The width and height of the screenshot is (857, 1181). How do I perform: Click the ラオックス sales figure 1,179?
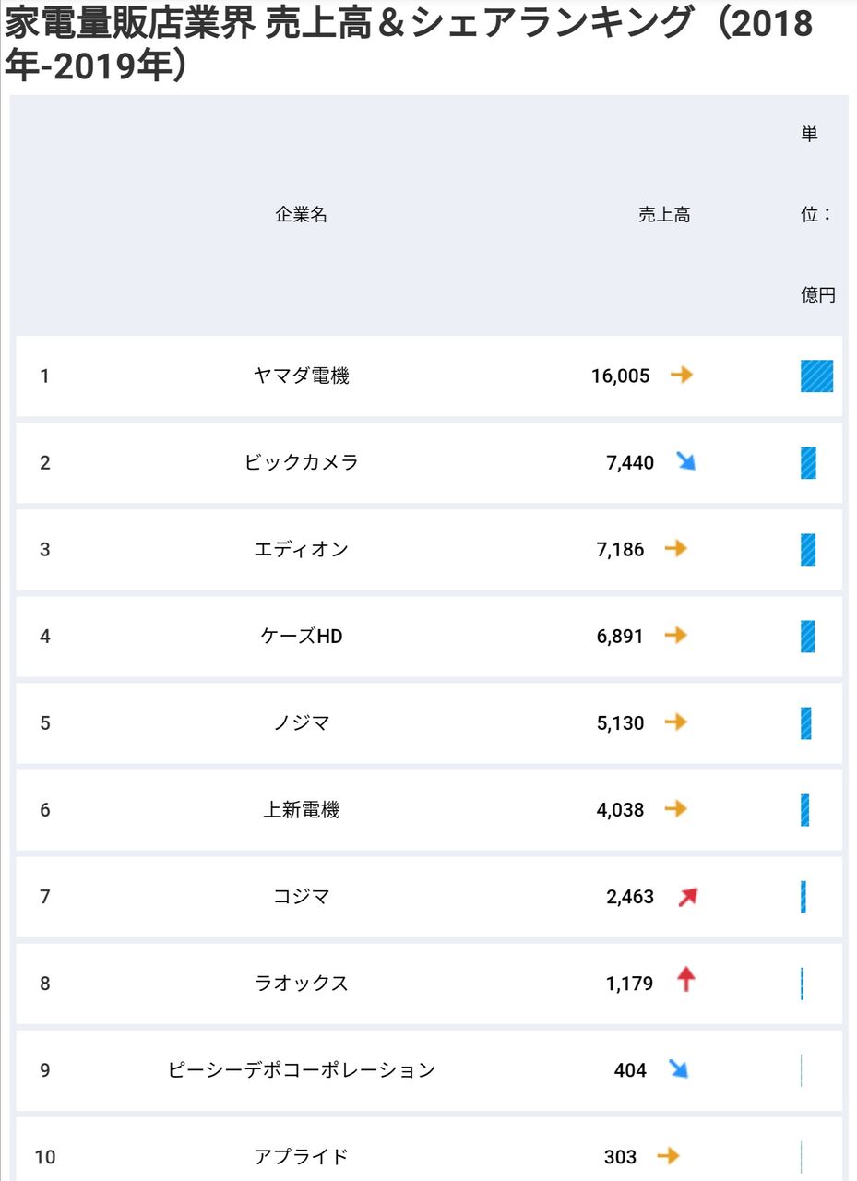tap(629, 984)
